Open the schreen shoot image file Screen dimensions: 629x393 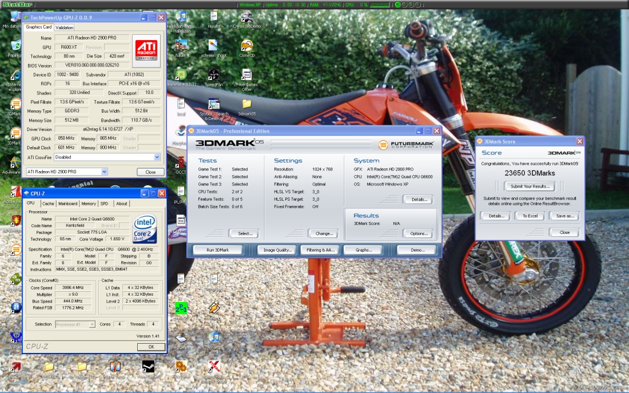pyautogui.click(x=213, y=48)
